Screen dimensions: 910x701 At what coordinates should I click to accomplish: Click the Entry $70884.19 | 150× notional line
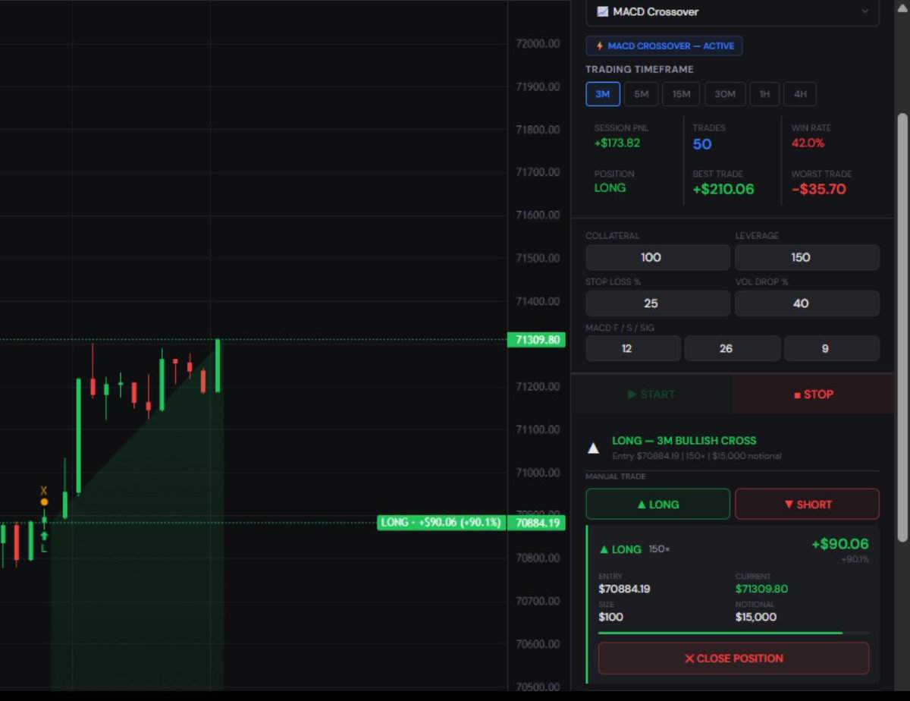pyautogui.click(x=697, y=456)
